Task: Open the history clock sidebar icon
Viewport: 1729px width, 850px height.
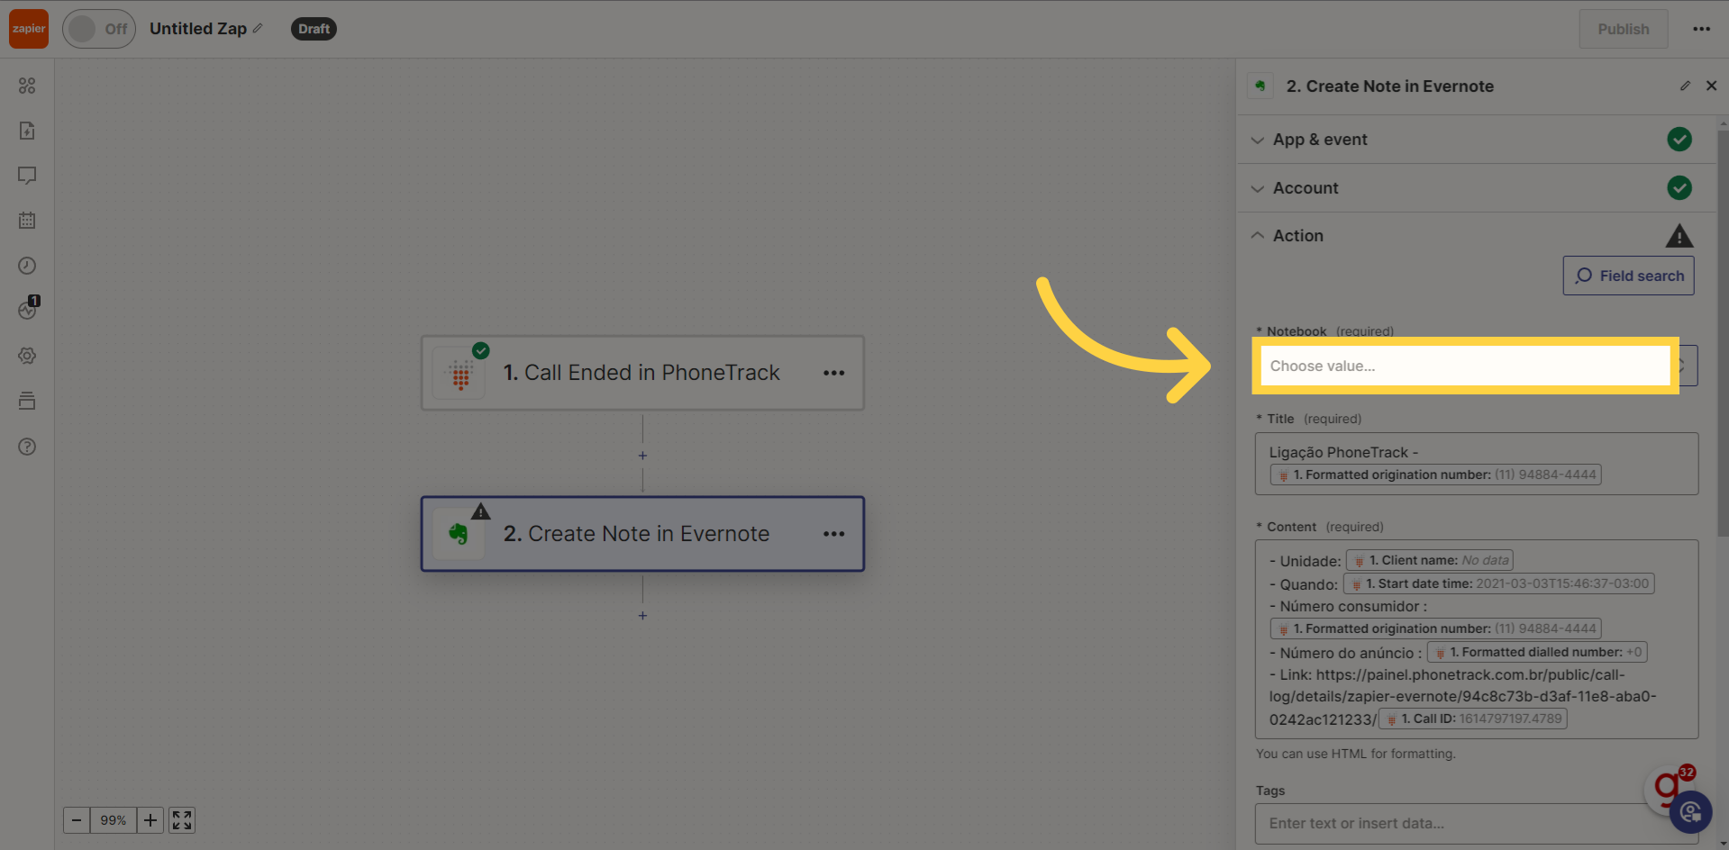Action: pyautogui.click(x=27, y=266)
